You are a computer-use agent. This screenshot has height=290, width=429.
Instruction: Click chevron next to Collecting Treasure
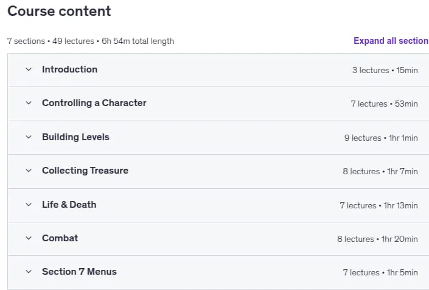[x=29, y=171]
